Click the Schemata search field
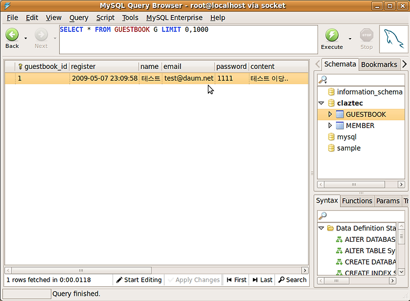 361,80
